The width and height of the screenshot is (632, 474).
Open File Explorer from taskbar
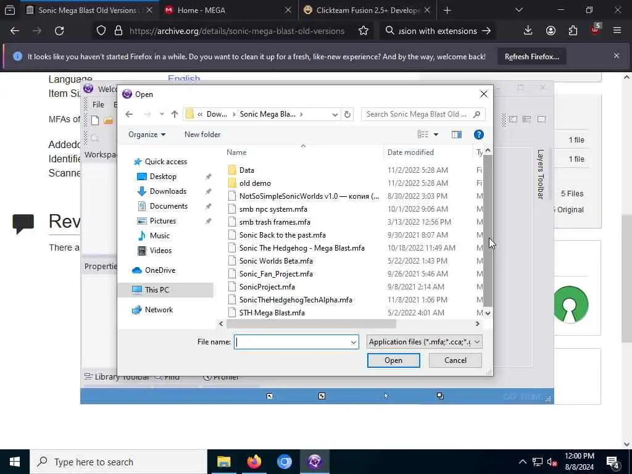(x=223, y=462)
